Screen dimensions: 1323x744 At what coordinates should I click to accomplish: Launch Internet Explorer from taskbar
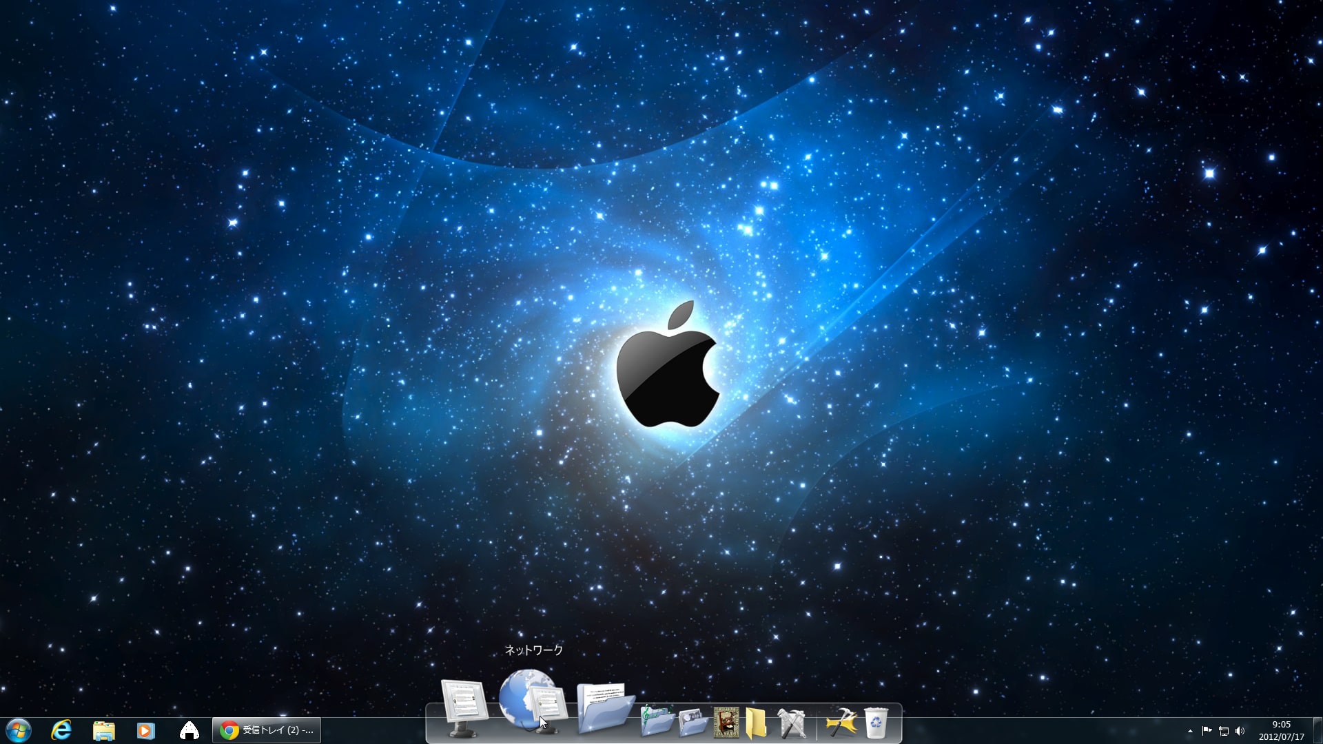[62, 730]
